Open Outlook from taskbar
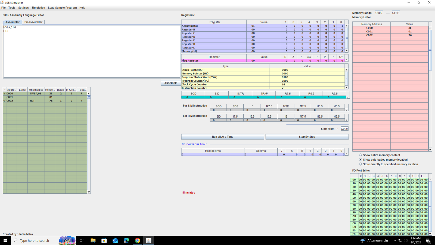 coord(115,240)
